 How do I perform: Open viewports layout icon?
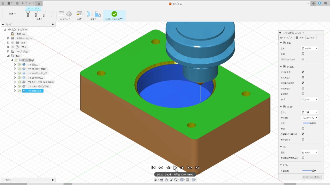[x=193, y=180]
